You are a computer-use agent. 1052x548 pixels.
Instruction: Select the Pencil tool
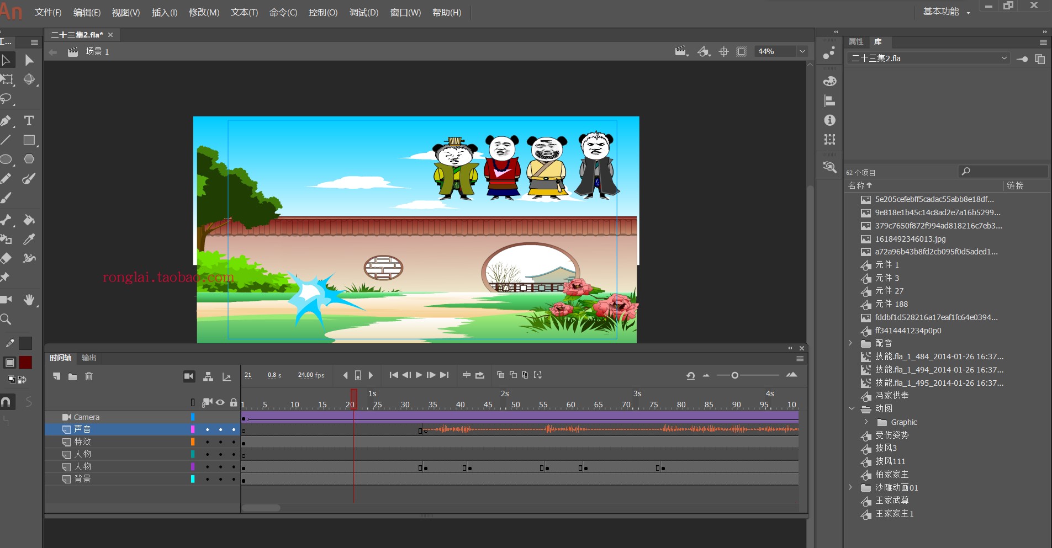6,179
